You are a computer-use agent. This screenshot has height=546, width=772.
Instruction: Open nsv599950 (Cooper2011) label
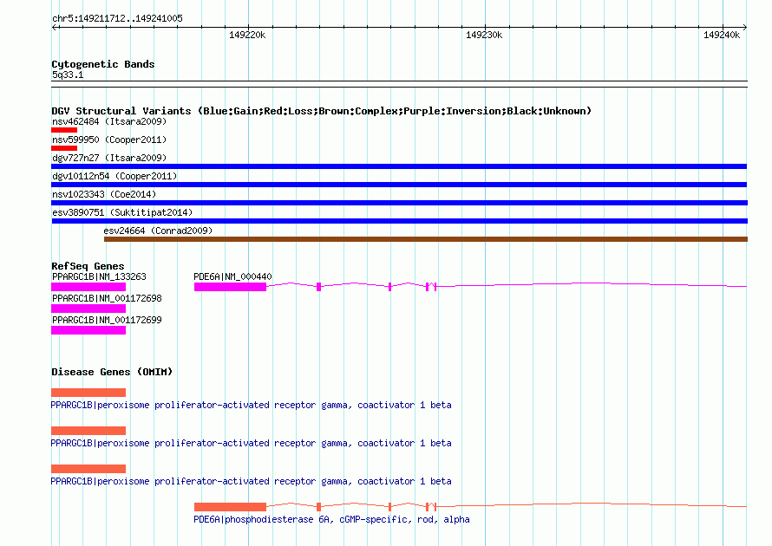pyautogui.click(x=109, y=140)
